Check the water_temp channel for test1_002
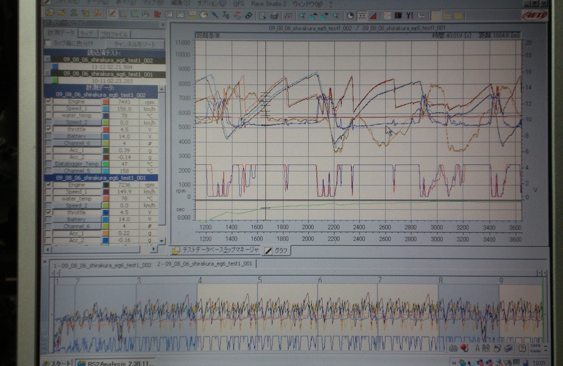The height and width of the screenshot is (366, 563). [48, 115]
